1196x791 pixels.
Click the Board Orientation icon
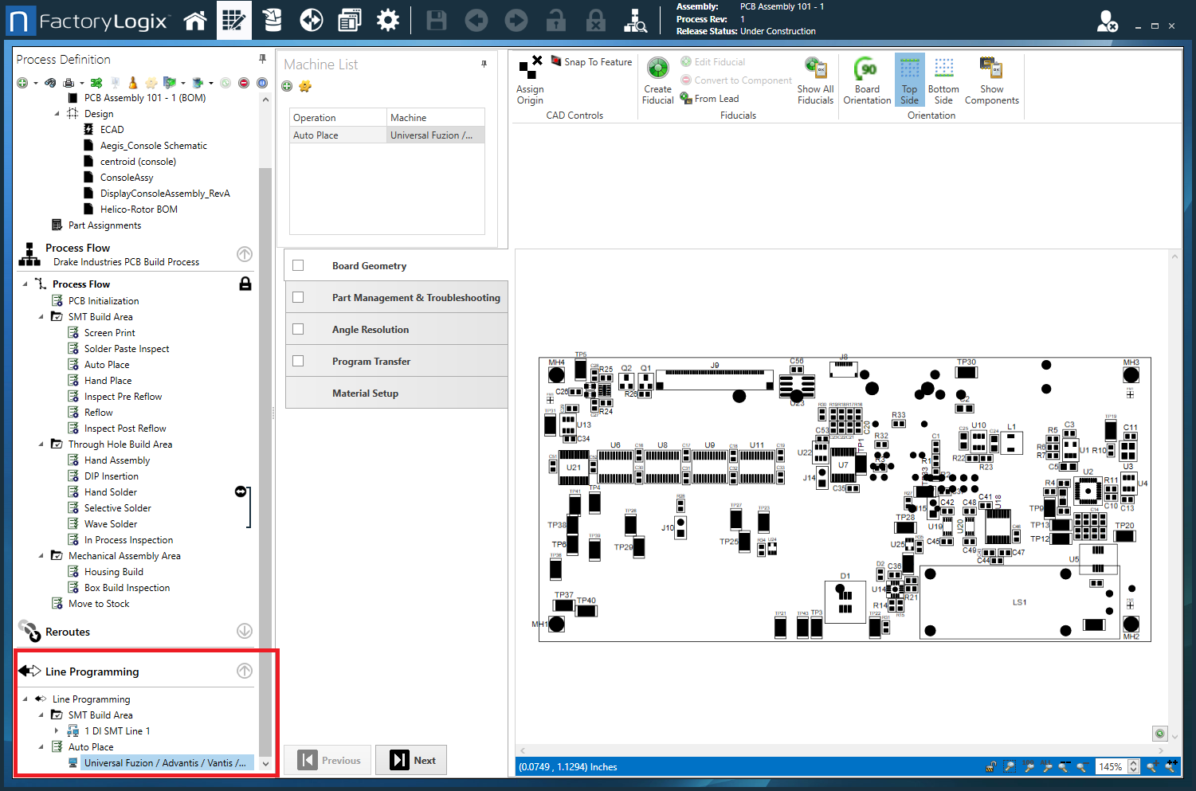[867, 80]
